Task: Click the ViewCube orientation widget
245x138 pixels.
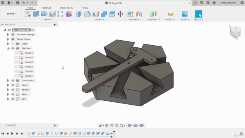Action: pos(235,32)
